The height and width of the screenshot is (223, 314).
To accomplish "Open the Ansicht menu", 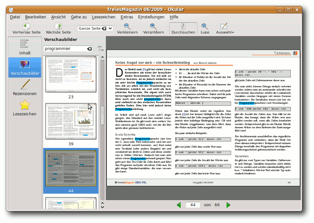I will pyautogui.click(x=58, y=17).
